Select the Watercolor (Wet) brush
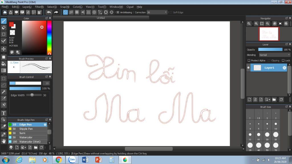292x164 pixels. [28, 142]
